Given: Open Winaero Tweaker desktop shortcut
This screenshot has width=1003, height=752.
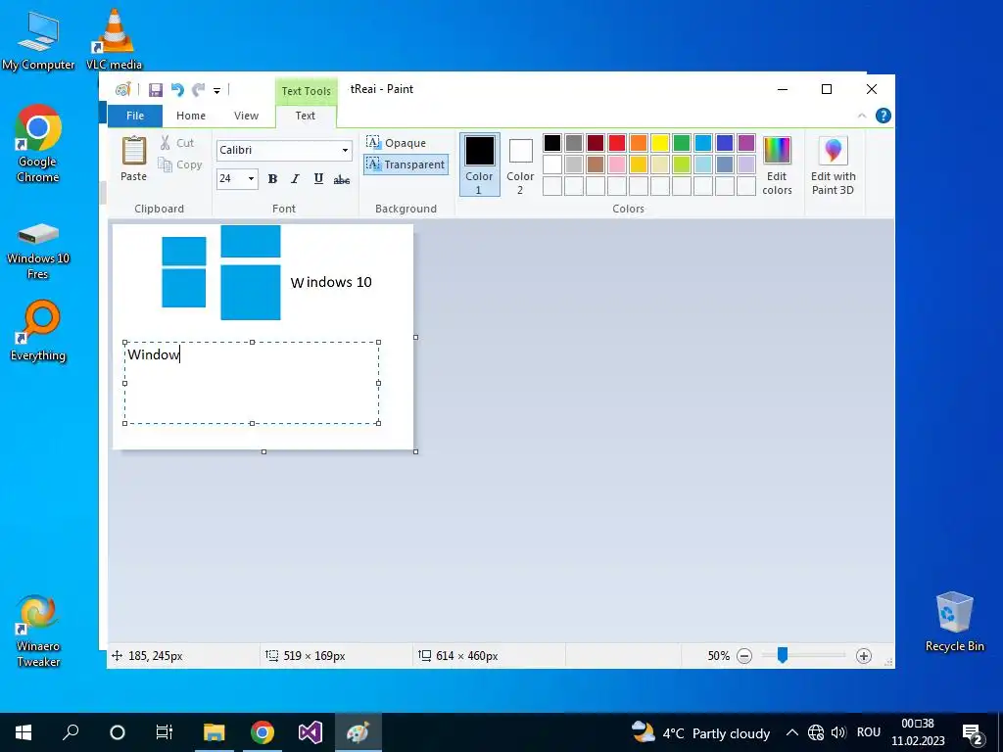Looking at the screenshot, I should (x=38, y=632).
